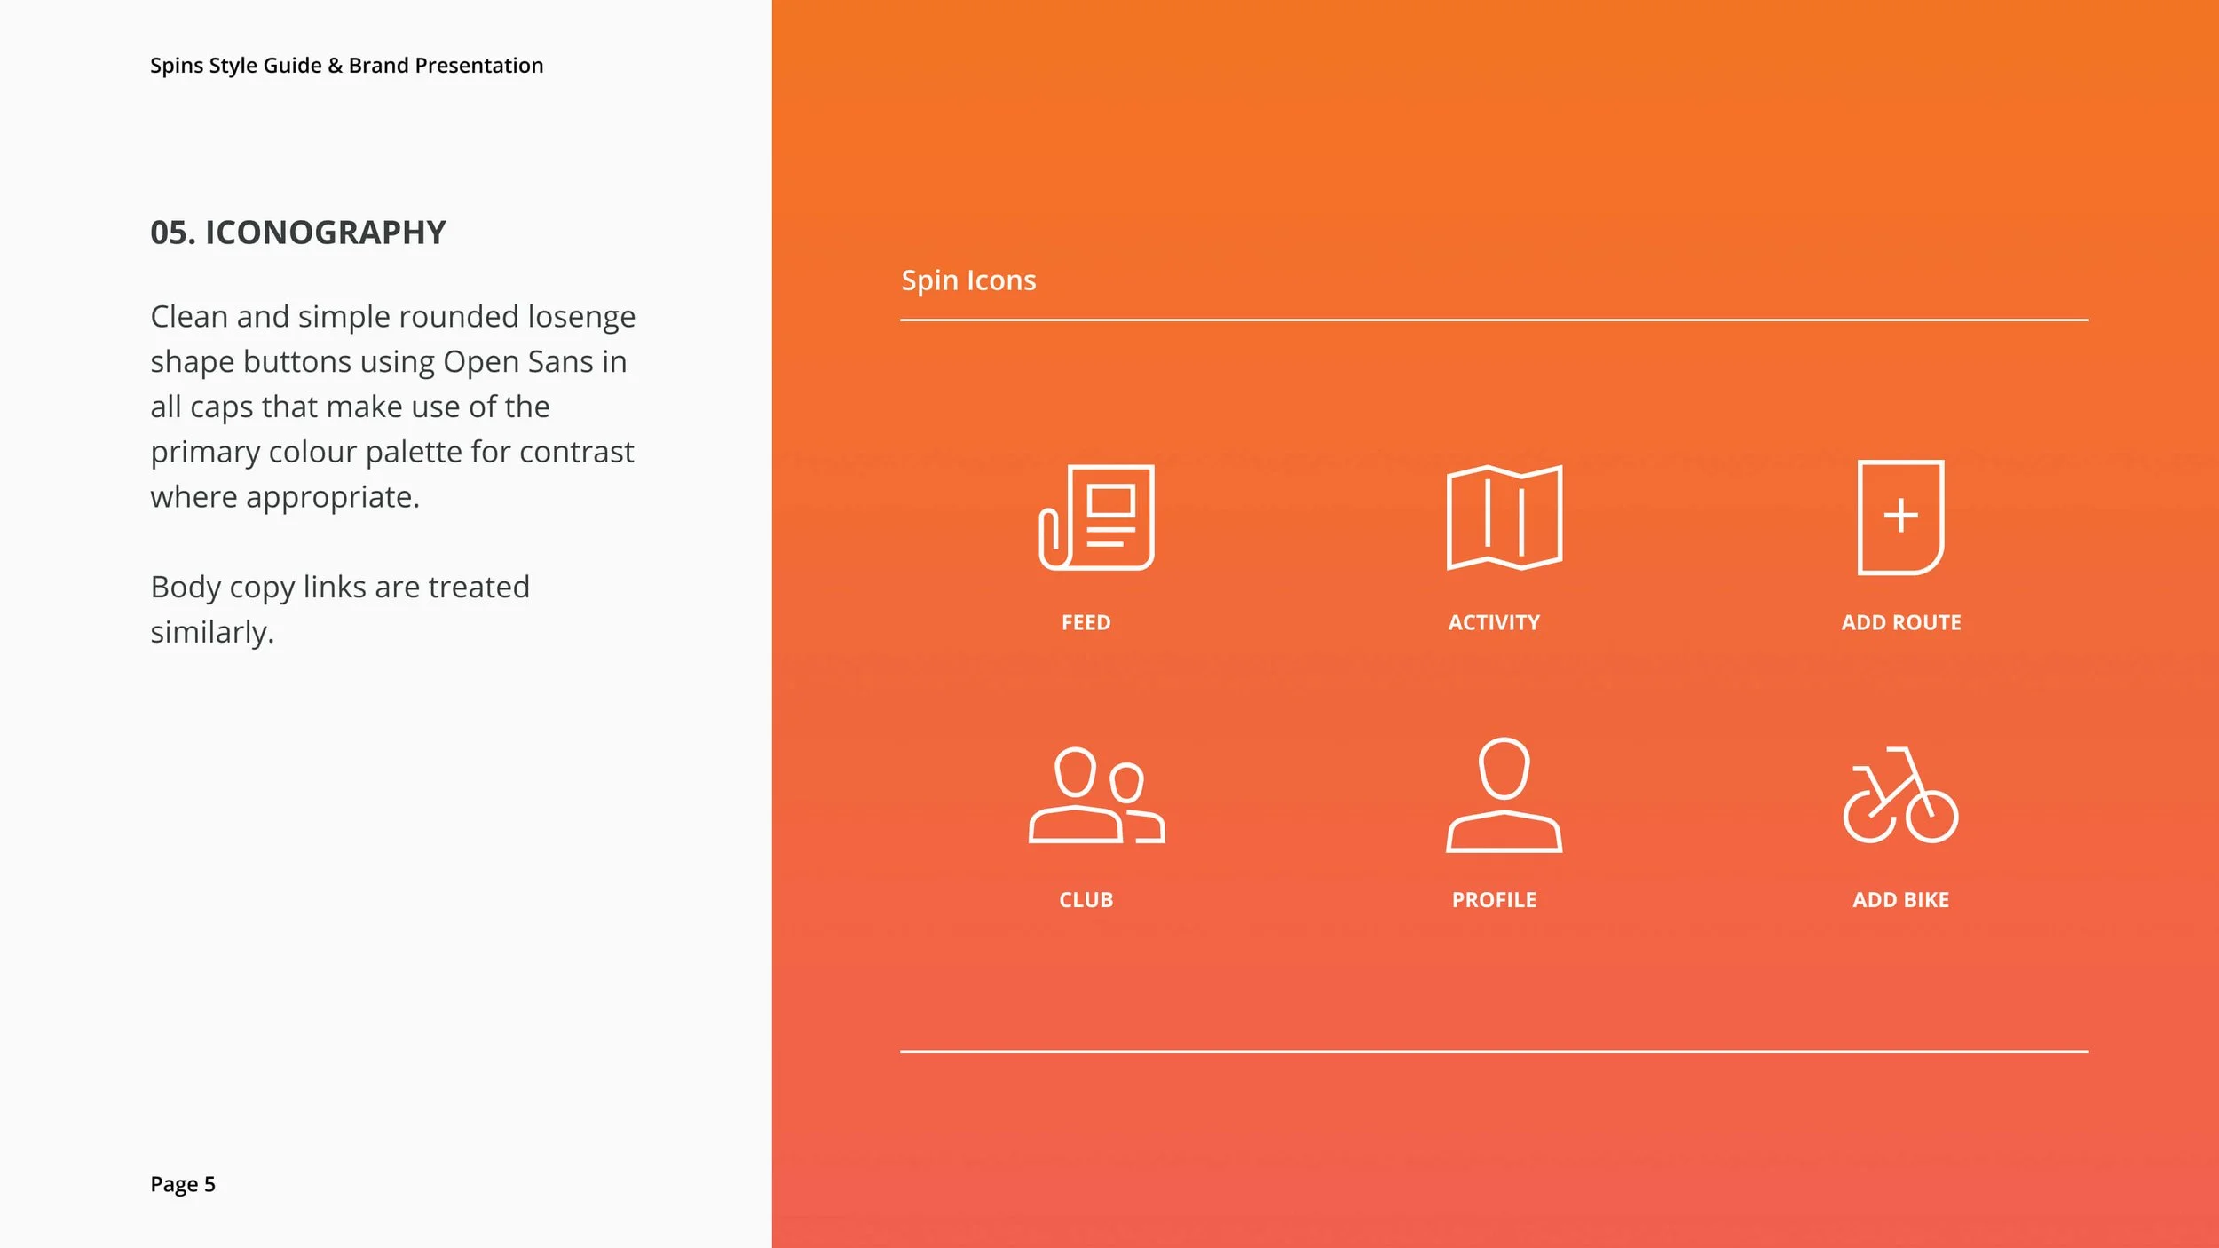Click the Page 5 footer label

183,1184
